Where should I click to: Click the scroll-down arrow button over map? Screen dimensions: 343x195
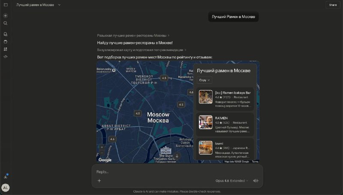[177, 155]
